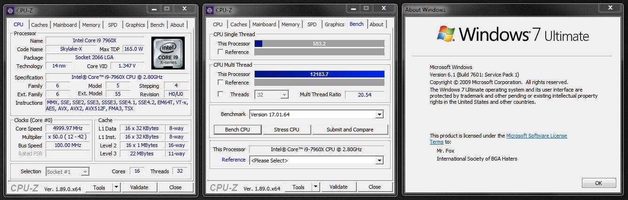Viewport: 628px width, 200px height.
Task: Open Graphics tab in the Bench window
Action: pos(334,24)
